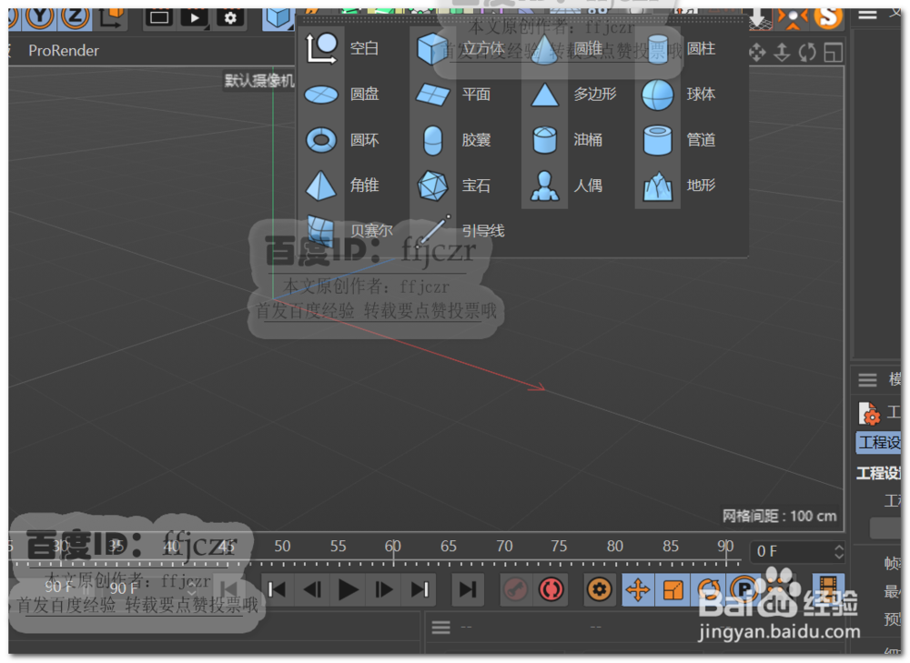Open render settings gear in top toolbar

point(230,17)
